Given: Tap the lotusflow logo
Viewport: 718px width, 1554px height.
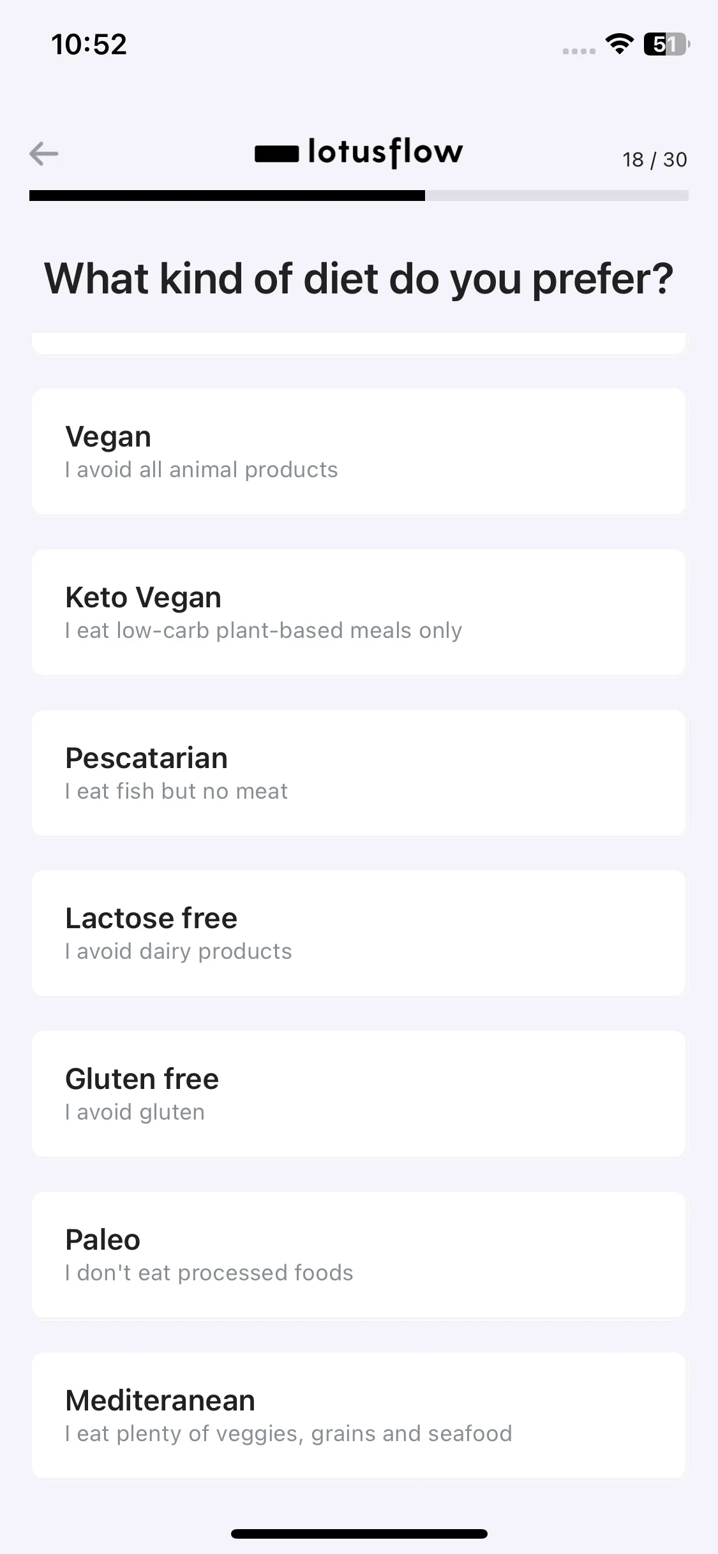Looking at the screenshot, I should tap(359, 152).
